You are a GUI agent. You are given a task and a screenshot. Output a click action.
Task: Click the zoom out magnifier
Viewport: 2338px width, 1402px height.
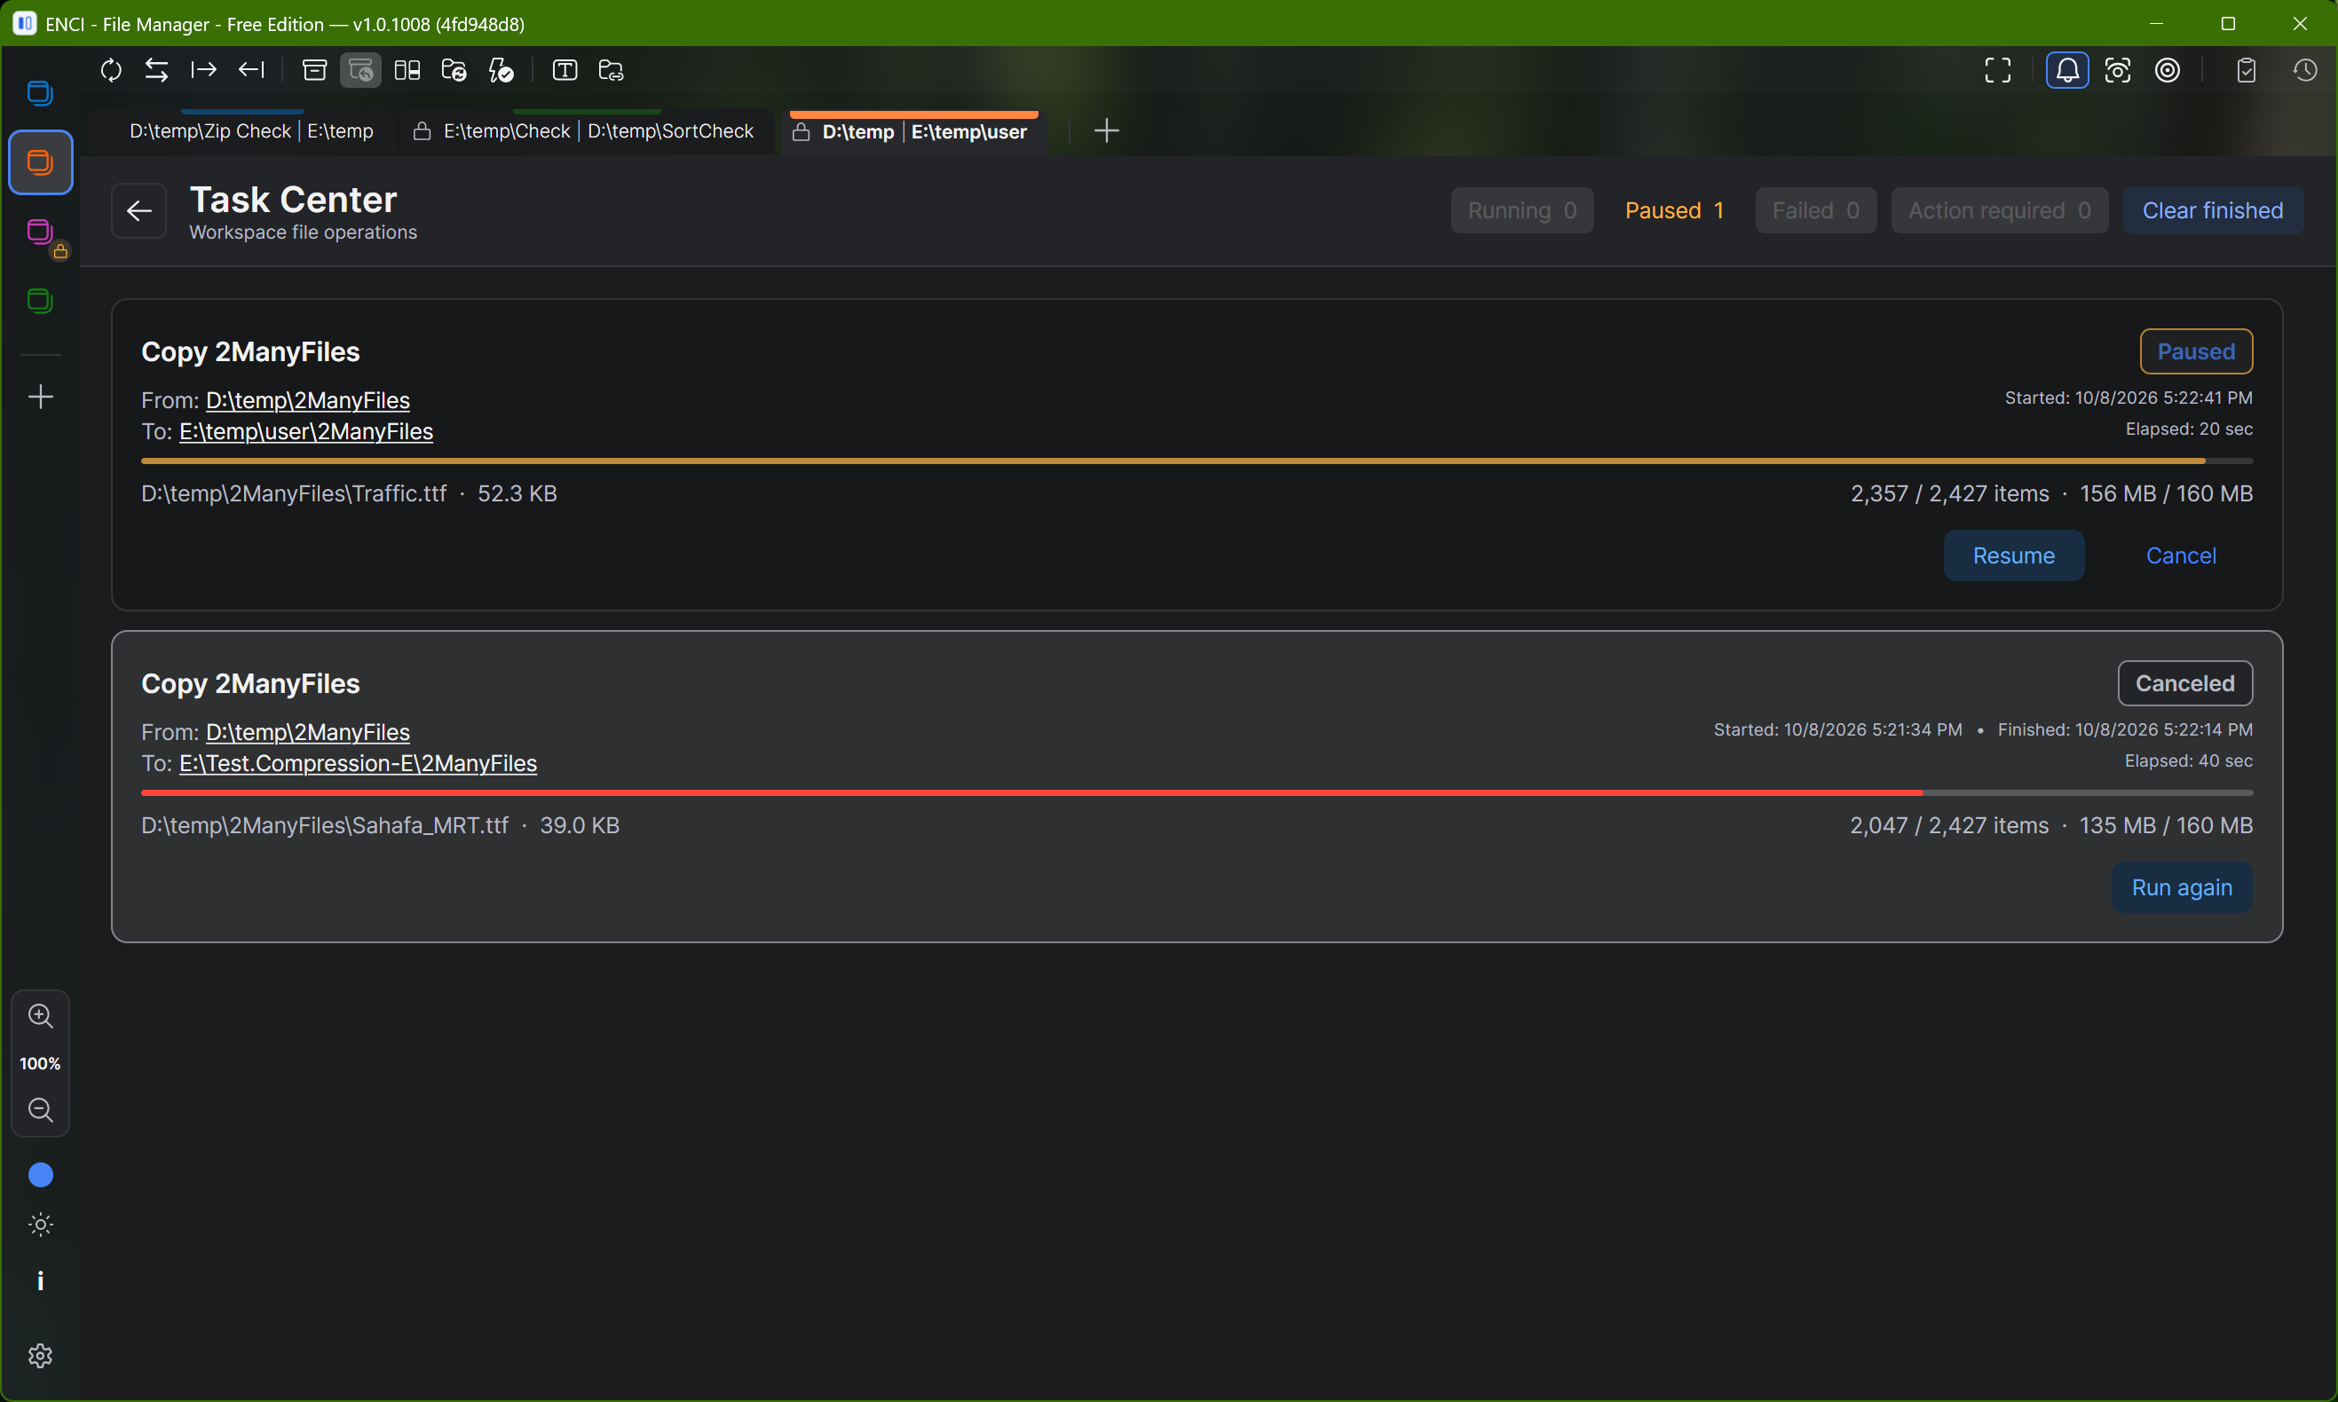click(x=41, y=1110)
